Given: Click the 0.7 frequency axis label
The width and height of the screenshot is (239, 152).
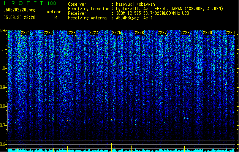Looking at the screenshot, I should 3,125.
